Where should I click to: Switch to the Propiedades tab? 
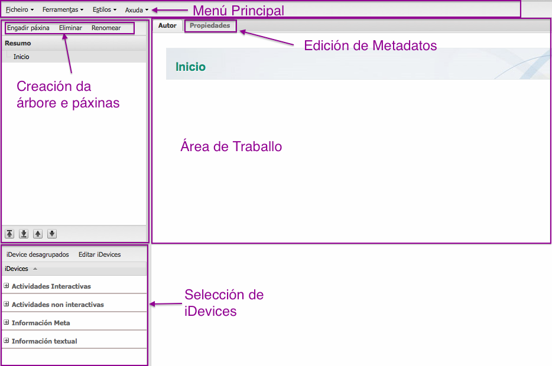(x=210, y=25)
